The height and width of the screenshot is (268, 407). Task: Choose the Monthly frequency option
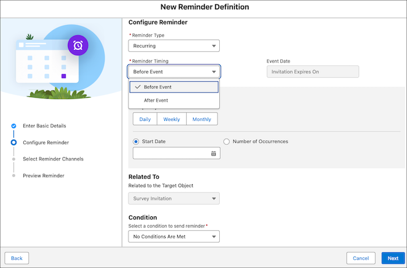202,119
